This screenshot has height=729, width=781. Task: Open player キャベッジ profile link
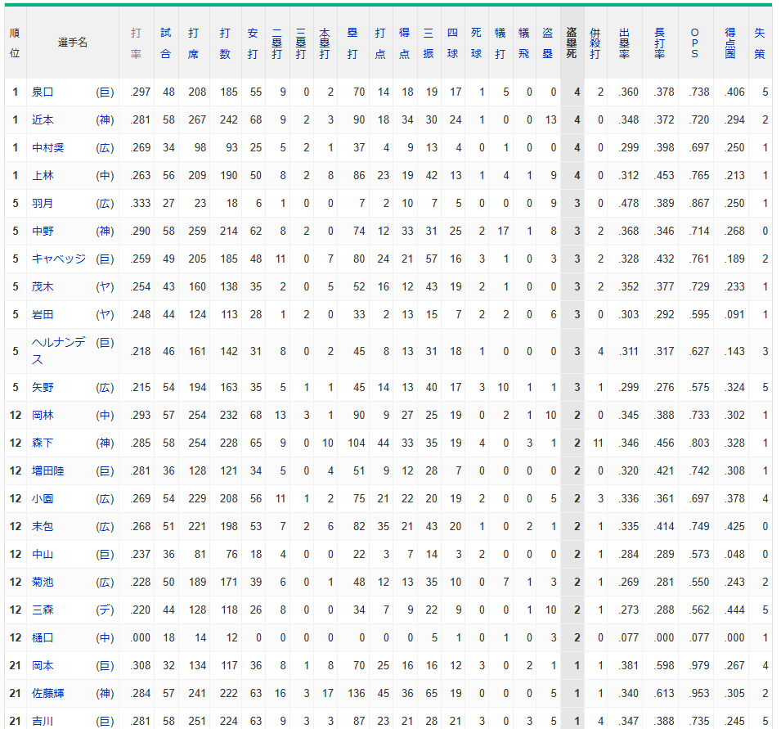point(59,259)
